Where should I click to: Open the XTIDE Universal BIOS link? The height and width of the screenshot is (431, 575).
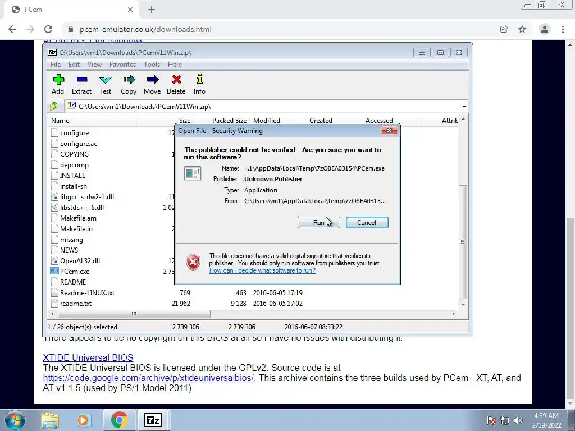pos(88,357)
